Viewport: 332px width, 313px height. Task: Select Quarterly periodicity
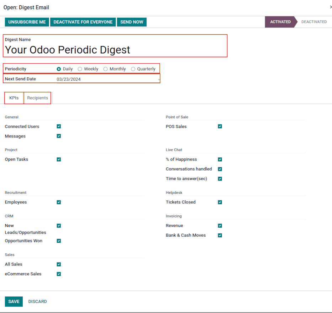[x=133, y=69]
